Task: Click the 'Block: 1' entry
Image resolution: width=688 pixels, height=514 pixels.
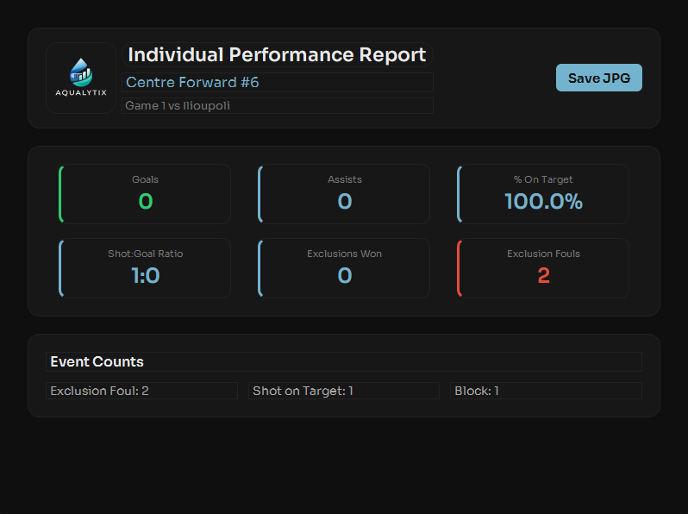Action: [x=547, y=391]
